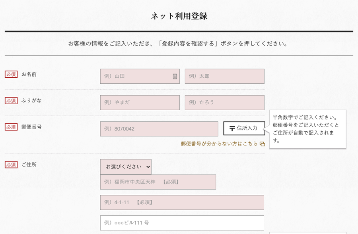Open the お選びください prefecture dropdown

[126, 167]
